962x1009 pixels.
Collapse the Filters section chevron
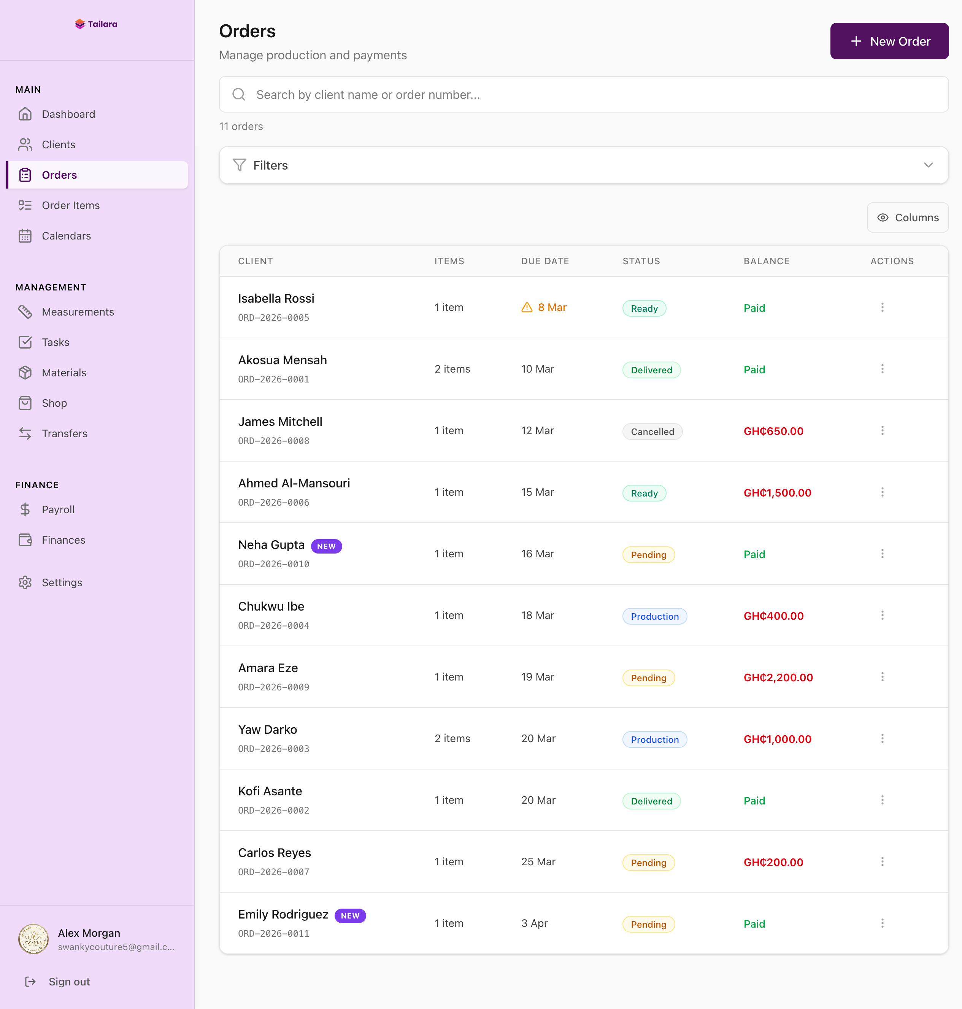coord(928,165)
